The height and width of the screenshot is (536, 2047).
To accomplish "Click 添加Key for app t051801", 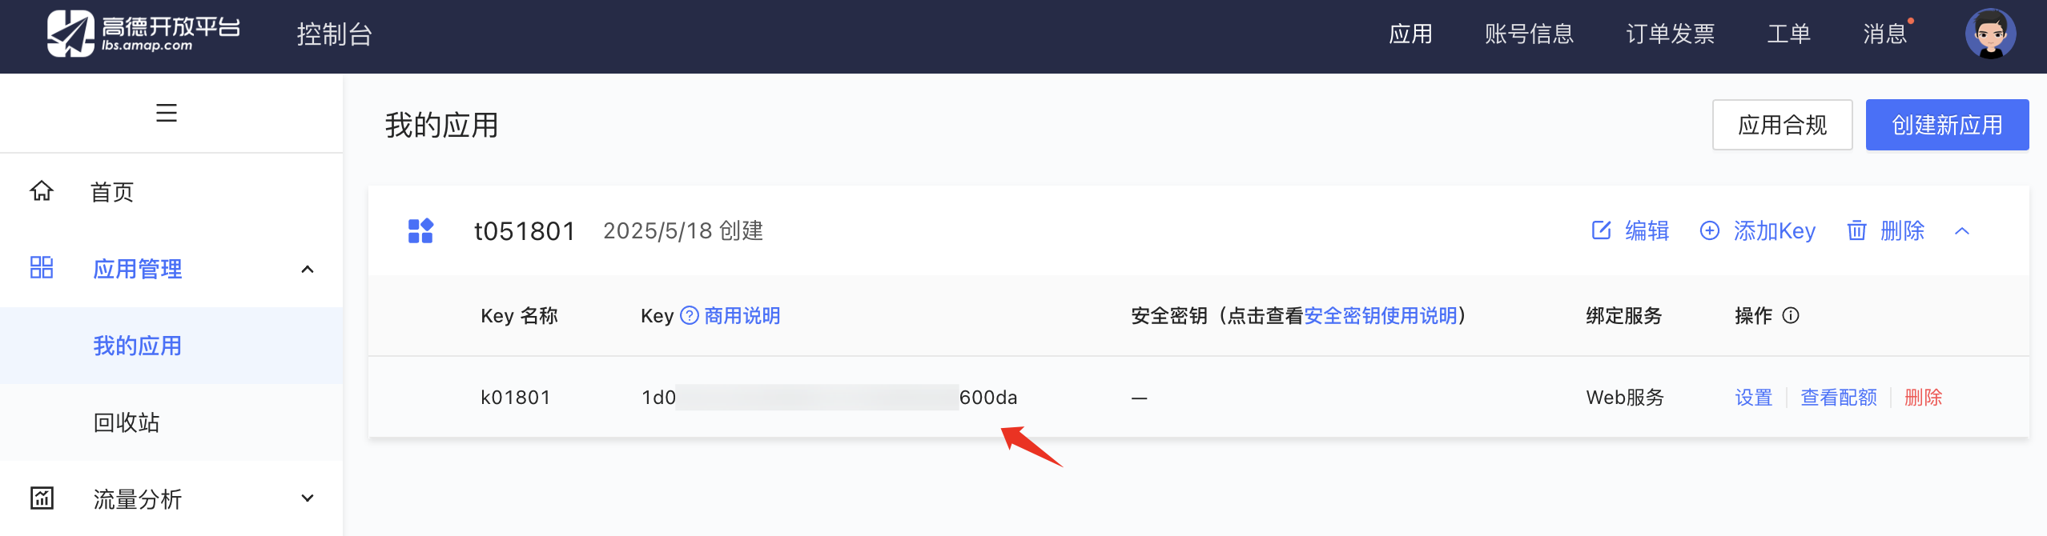I will pos(1758,230).
